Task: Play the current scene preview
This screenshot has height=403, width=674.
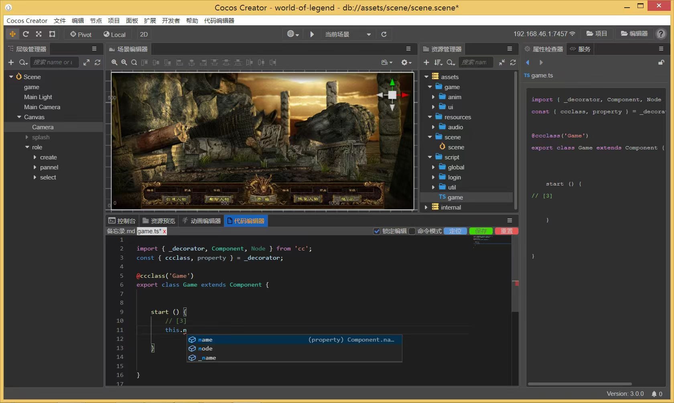Action: 312,34
